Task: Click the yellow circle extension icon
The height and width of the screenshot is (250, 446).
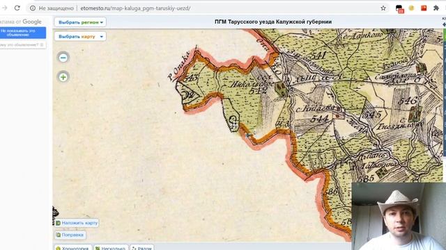Action: coord(411,8)
